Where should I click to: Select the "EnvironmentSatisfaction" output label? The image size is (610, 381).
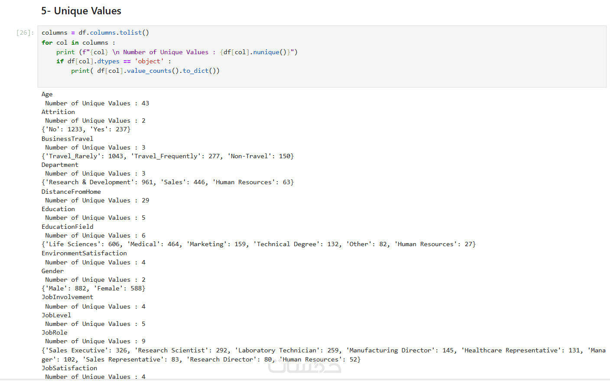[84, 253]
